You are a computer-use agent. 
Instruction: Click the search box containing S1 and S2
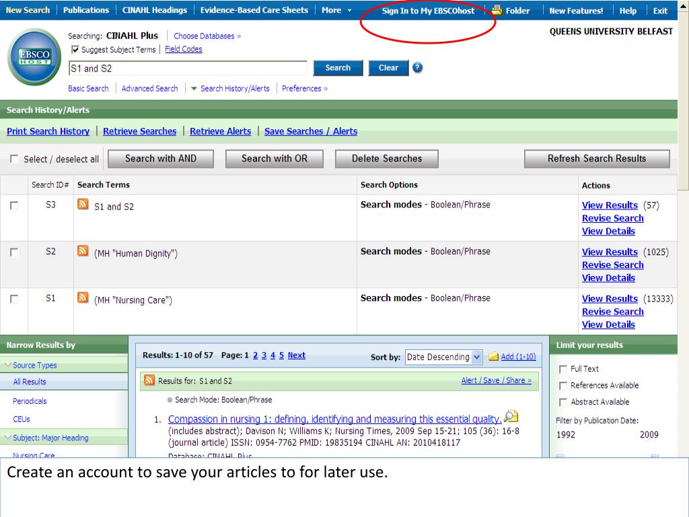tap(188, 68)
